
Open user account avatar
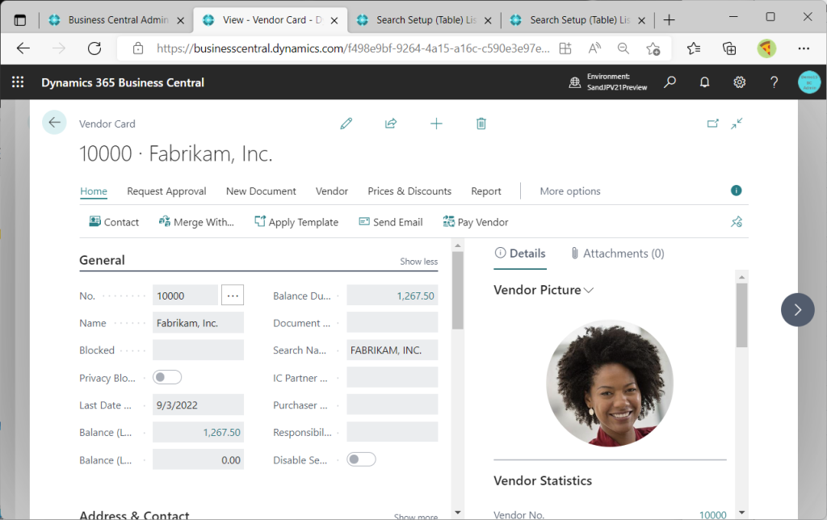pos(809,82)
